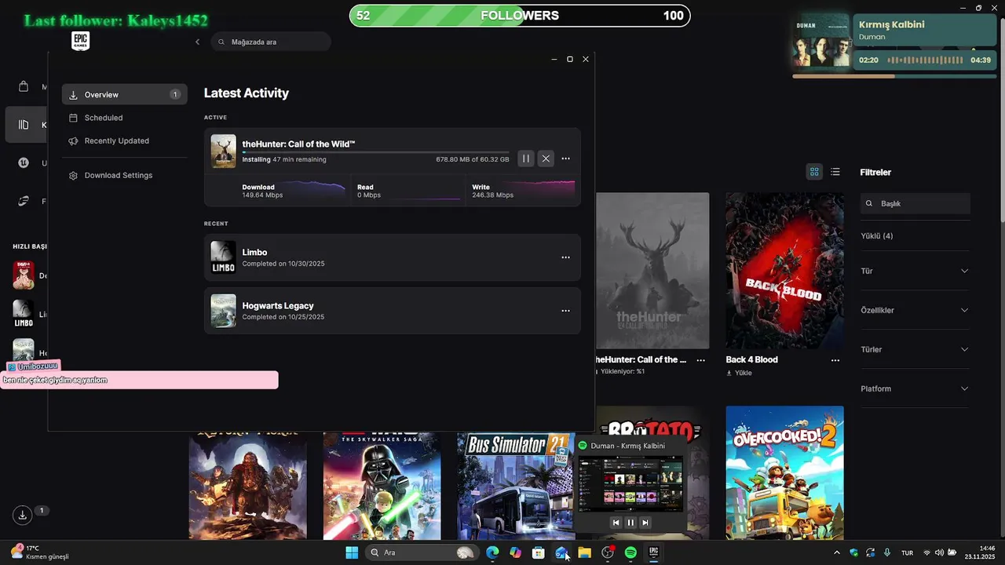Select the Limbo recent activity entry
This screenshot has width=1005, height=565.
(393, 257)
